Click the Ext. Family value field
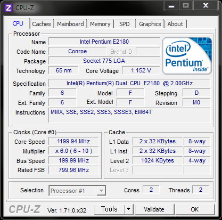This screenshot has height=220, width=222. click(x=62, y=102)
